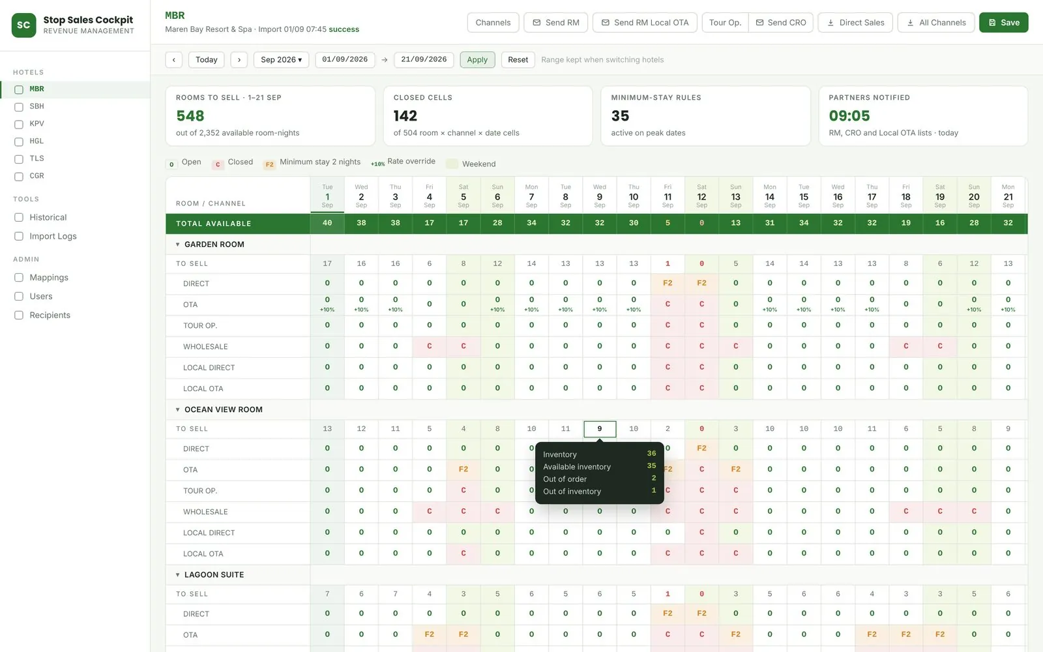Select the KPV hotel checkbox
The height and width of the screenshot is (652, 1043).
tap(19, 125)
